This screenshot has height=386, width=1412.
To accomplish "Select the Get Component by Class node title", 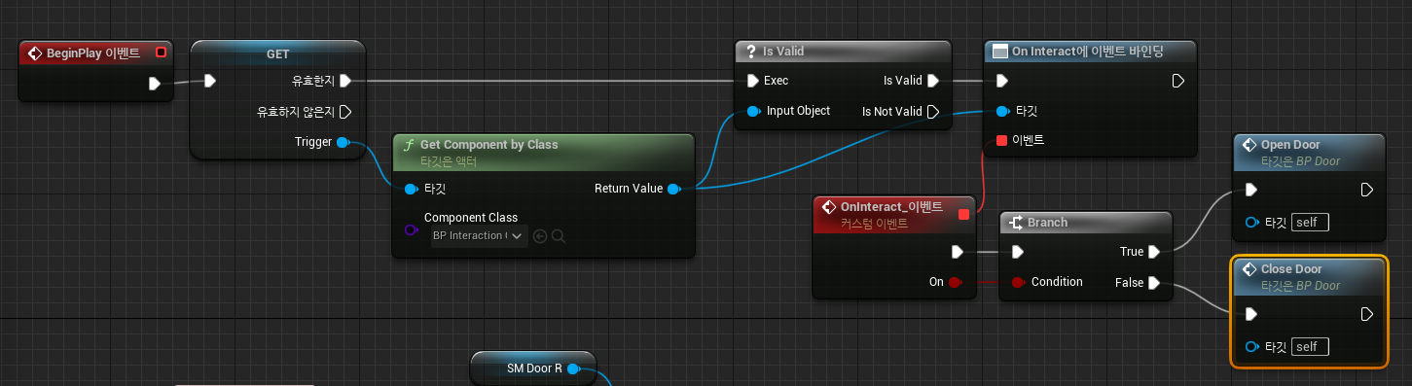I will point(489,144).
